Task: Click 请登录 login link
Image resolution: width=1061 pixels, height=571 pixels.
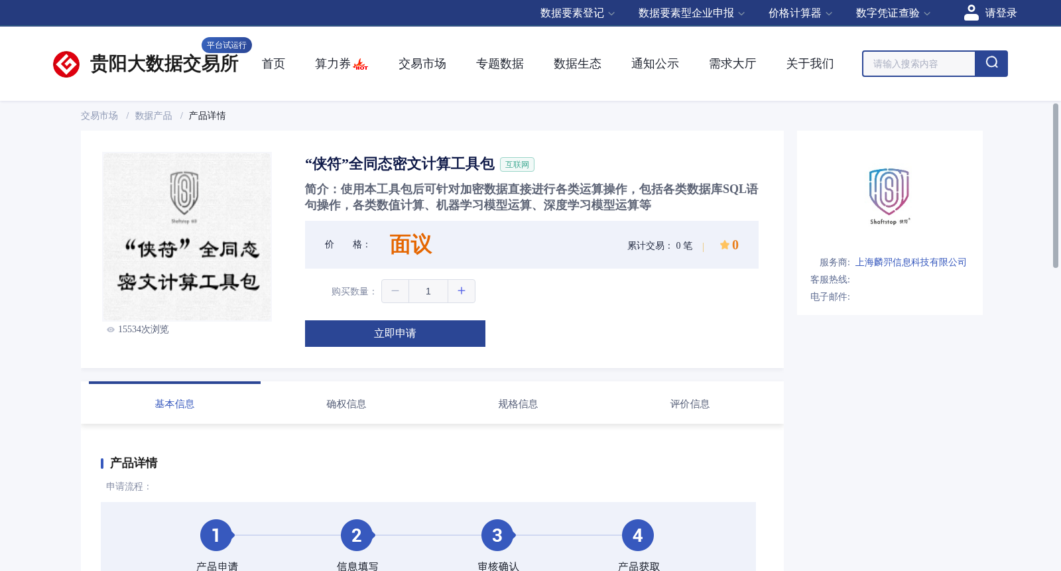Action: (1001, 13)
